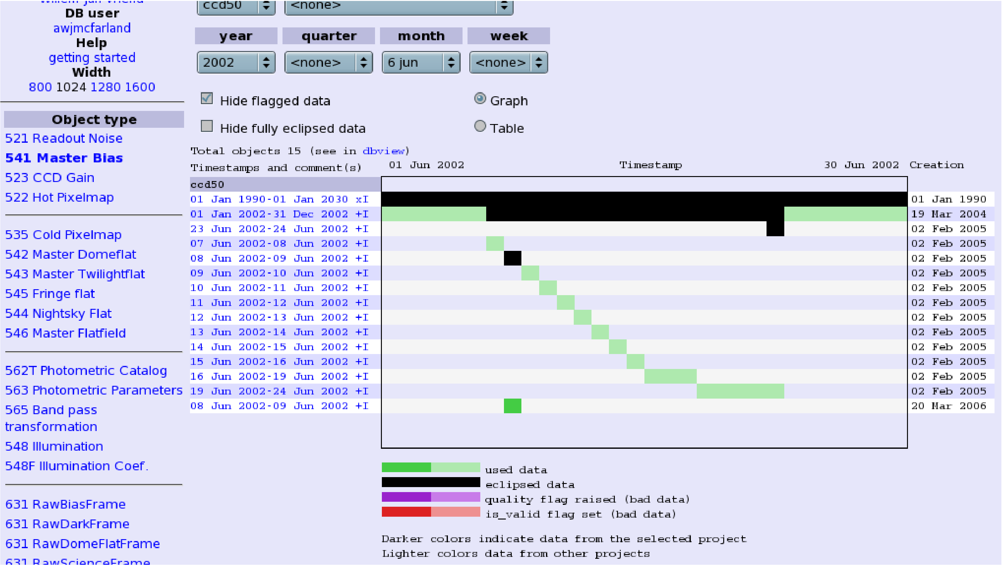Set page width to 1280

[x=106, y=87]
